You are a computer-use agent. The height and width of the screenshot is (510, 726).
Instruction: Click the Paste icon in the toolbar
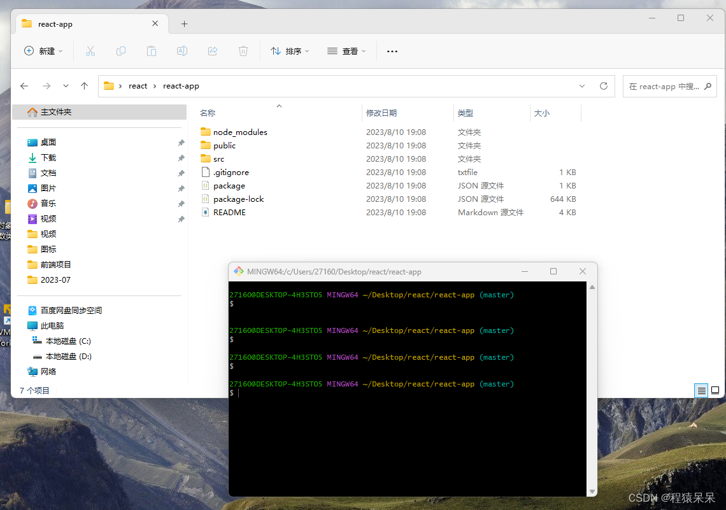tap(152, 51)
